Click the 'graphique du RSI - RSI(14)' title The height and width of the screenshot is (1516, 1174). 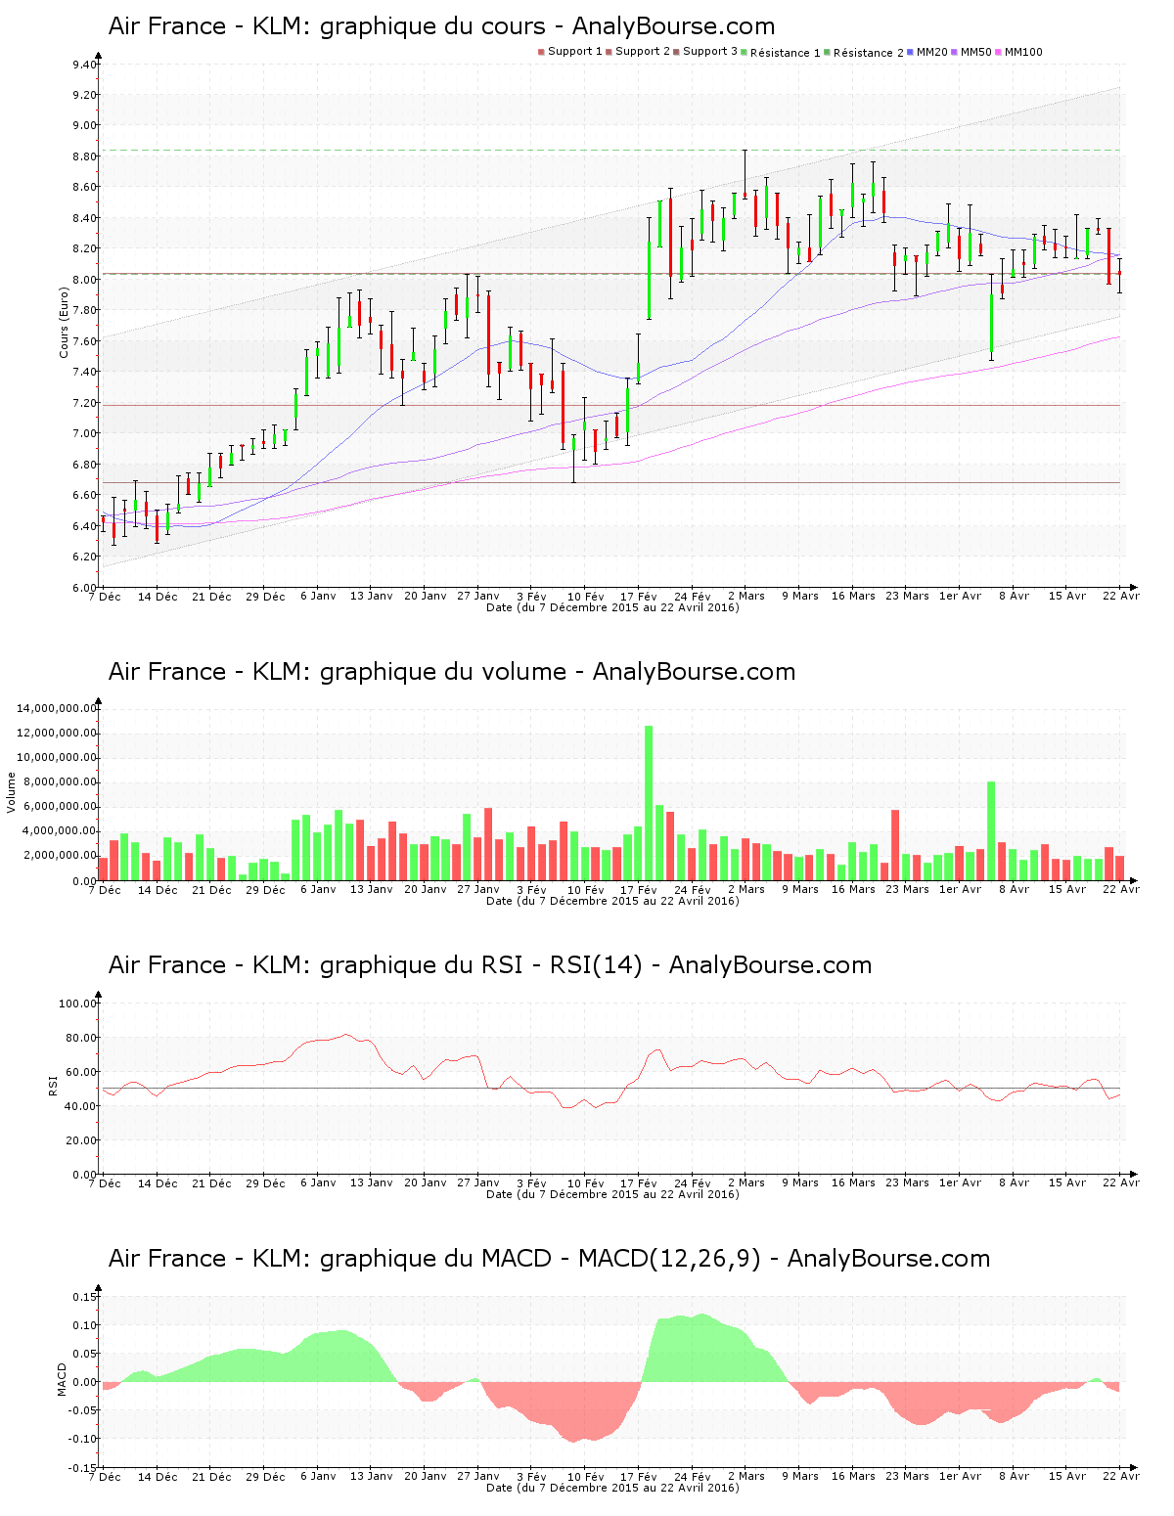pyautogui.click(x=490, y=965)
